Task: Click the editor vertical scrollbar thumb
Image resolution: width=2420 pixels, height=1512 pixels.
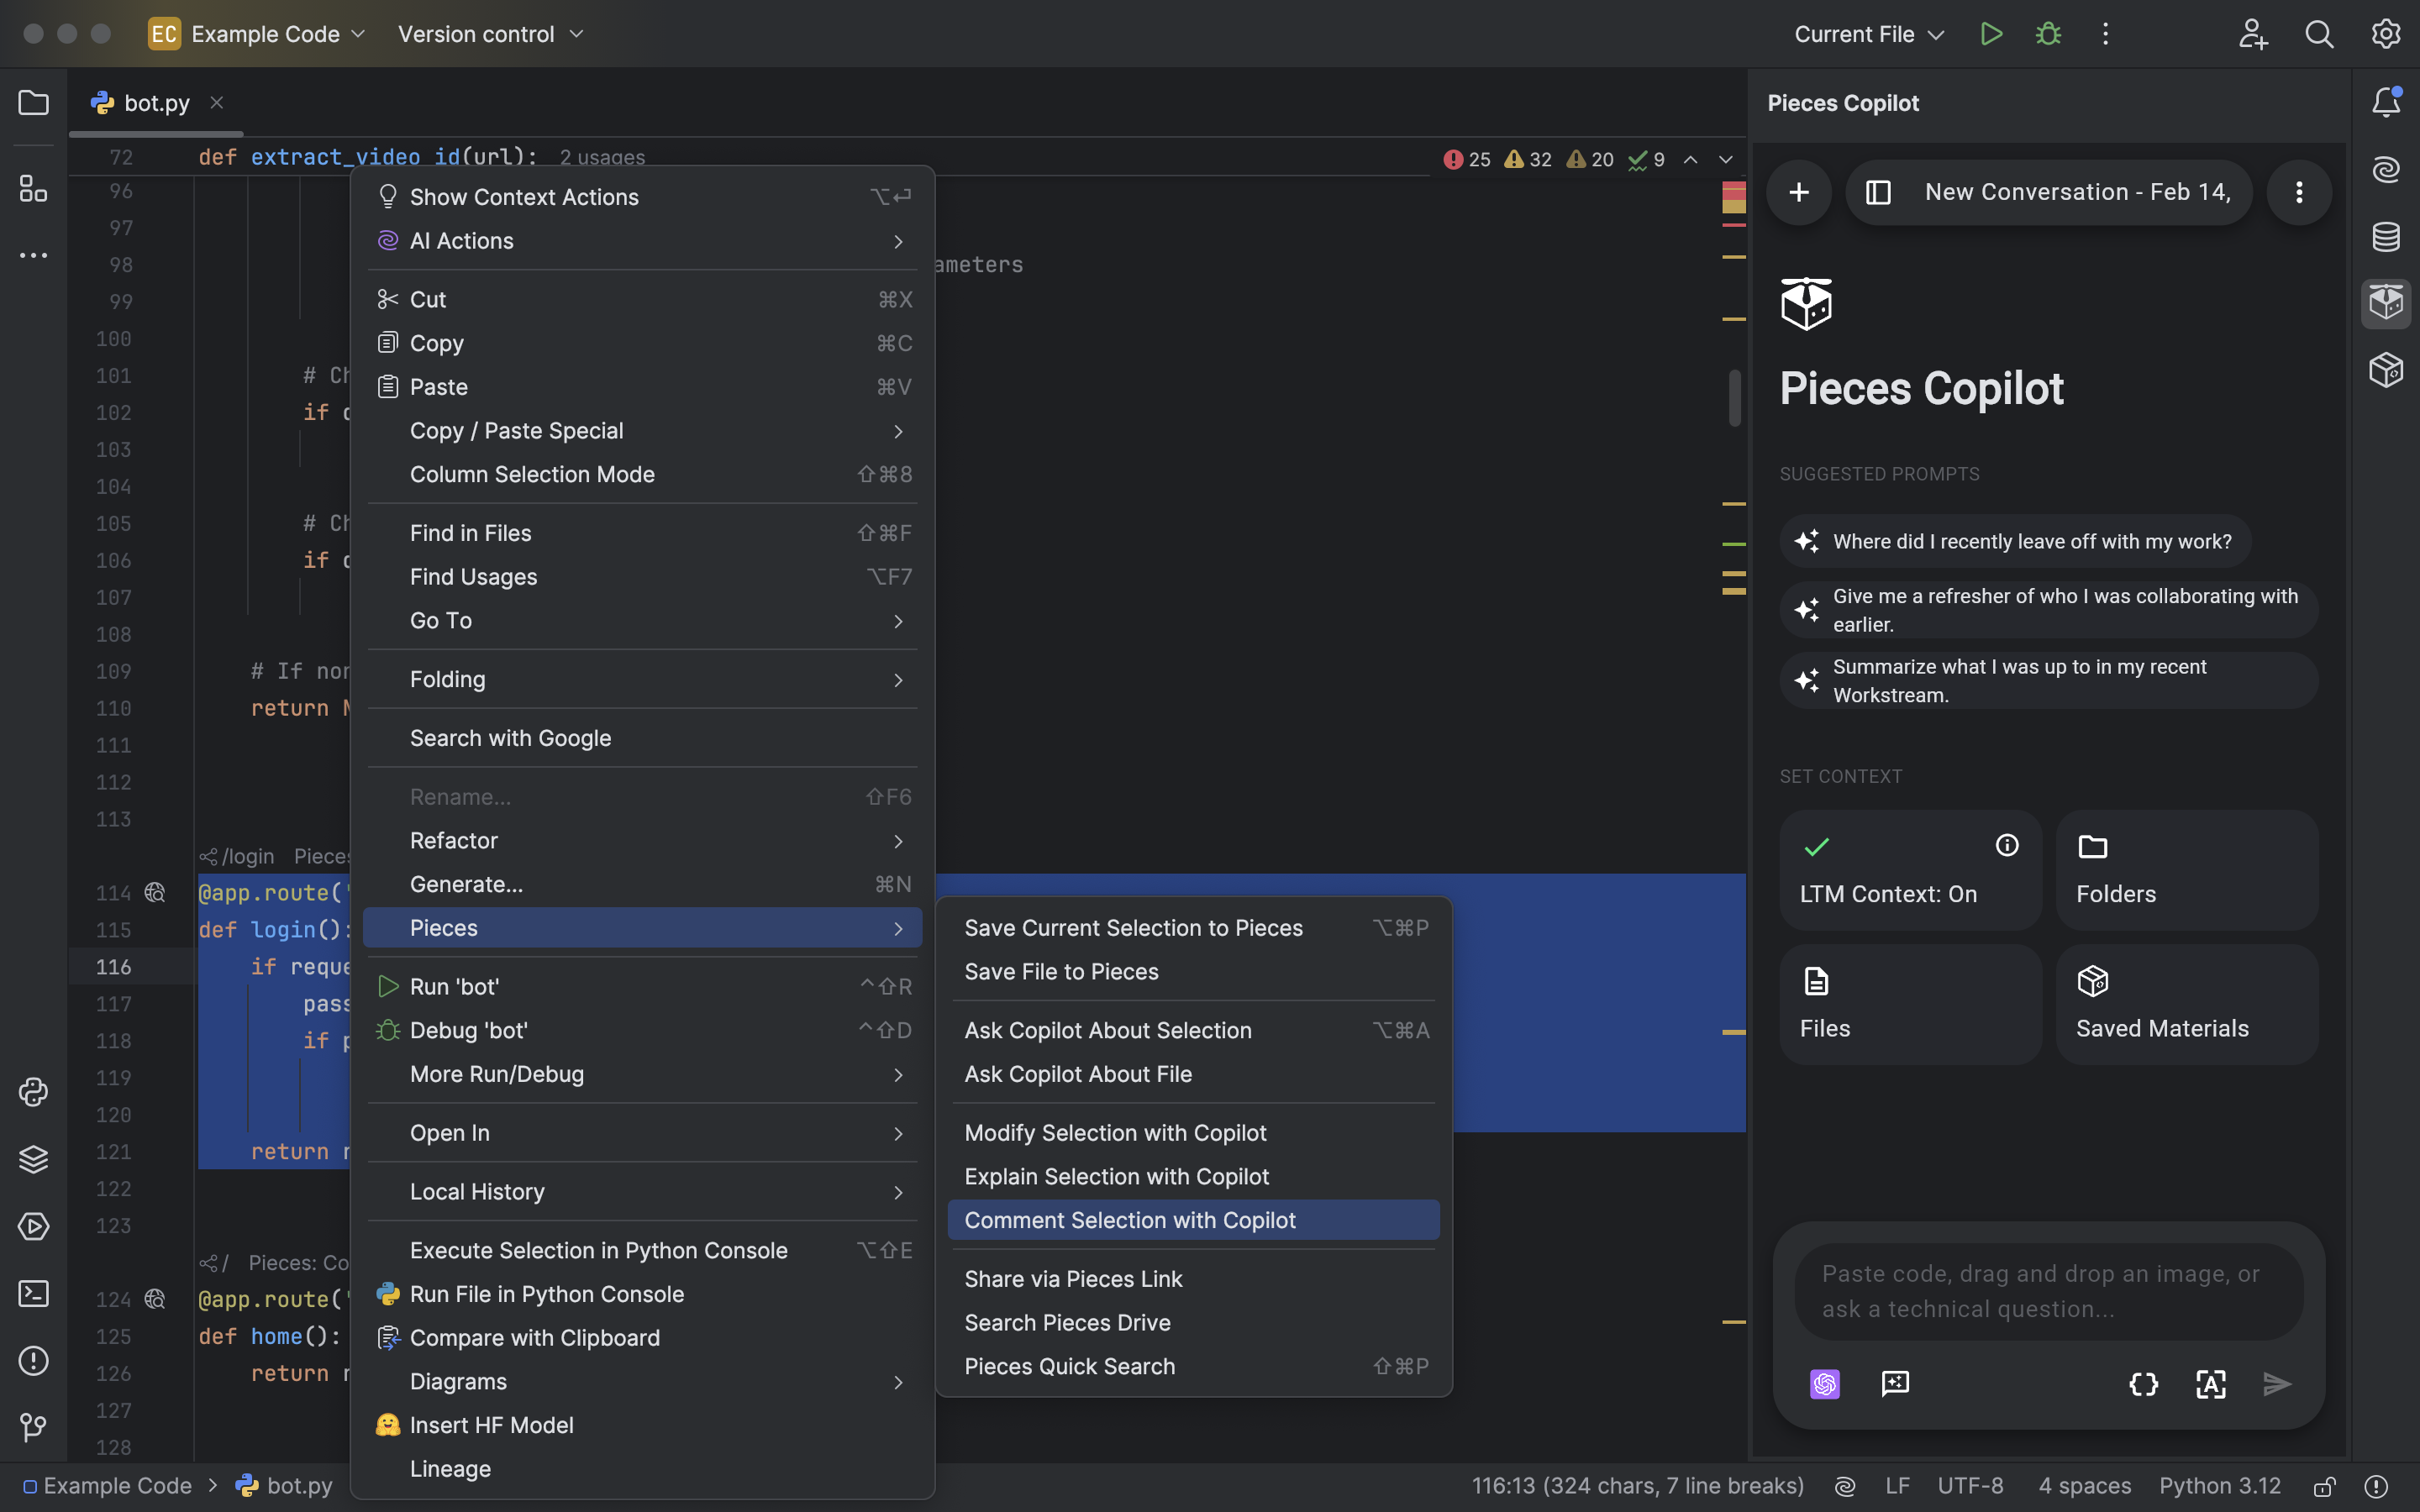Action: (x=1735, y=397)
